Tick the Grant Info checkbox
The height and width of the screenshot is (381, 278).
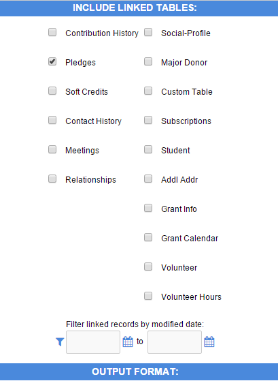(148, 208)
